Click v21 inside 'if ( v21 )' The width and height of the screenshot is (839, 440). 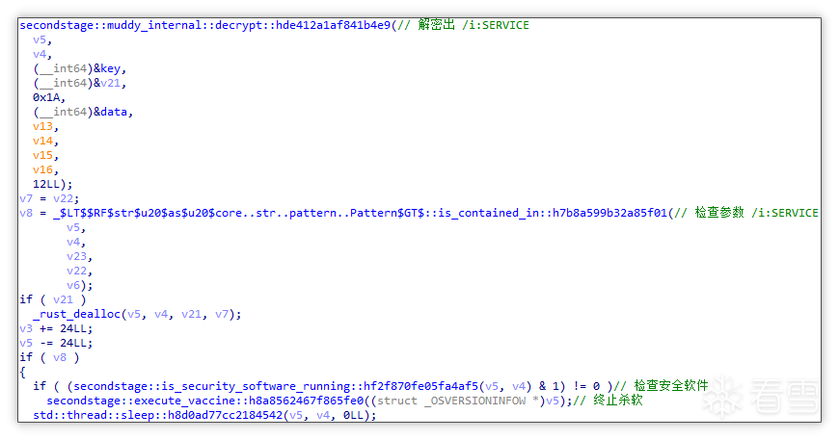[x=63, y=299]
